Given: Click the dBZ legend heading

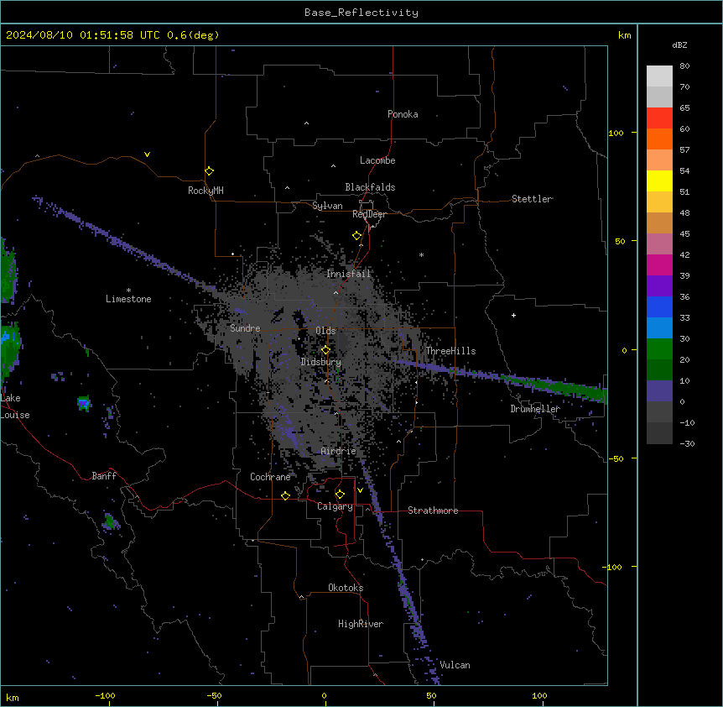Looking at the screenshot, I should (679, 45).
